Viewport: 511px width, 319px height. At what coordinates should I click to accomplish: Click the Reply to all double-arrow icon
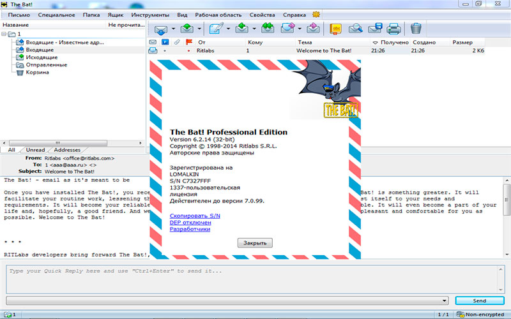(x=268, y=28)
